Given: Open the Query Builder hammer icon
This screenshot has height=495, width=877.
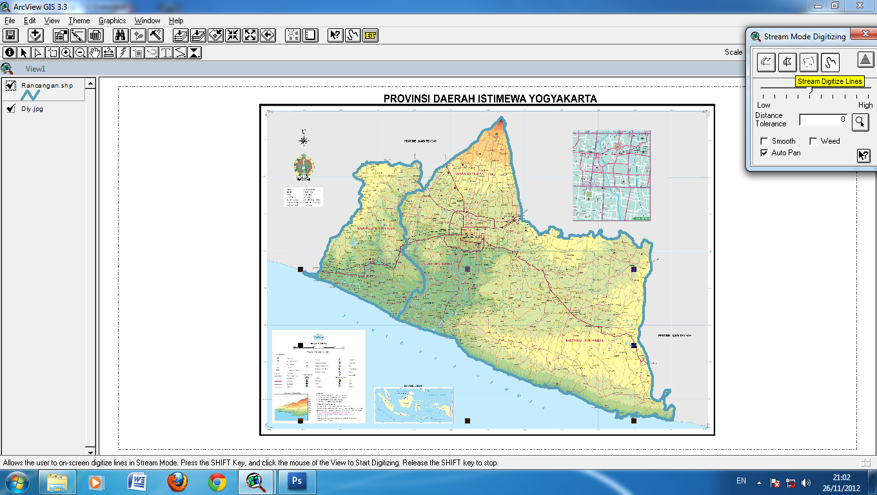Looking at the screenshot, I should click(x=155, y=35).
